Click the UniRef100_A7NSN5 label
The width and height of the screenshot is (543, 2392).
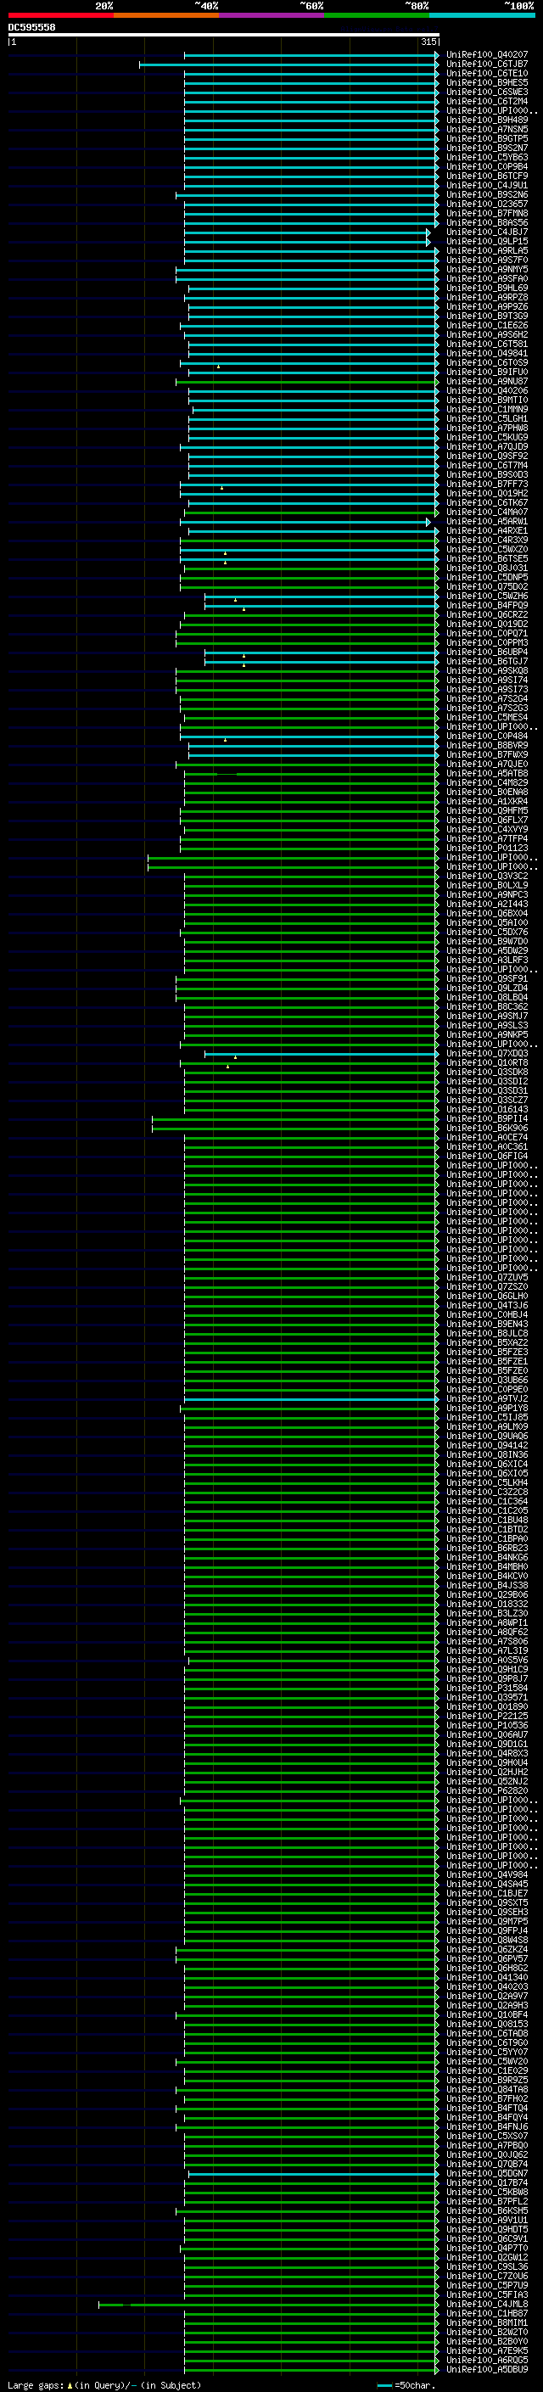tap(486, 129)
